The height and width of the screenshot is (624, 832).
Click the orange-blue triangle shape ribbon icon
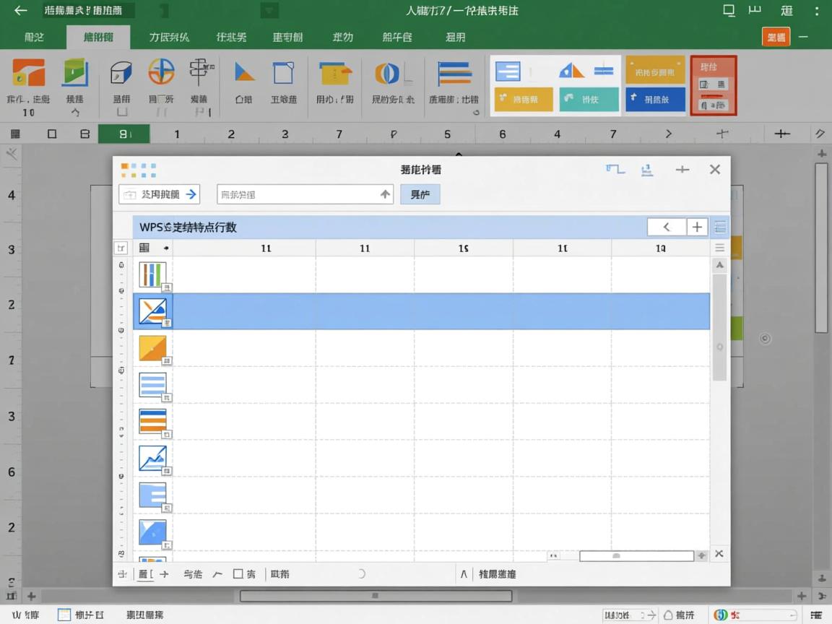(x=244, y=72)
